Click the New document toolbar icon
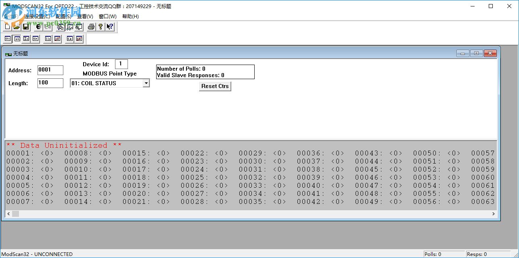519x258 pixels. 8,27
